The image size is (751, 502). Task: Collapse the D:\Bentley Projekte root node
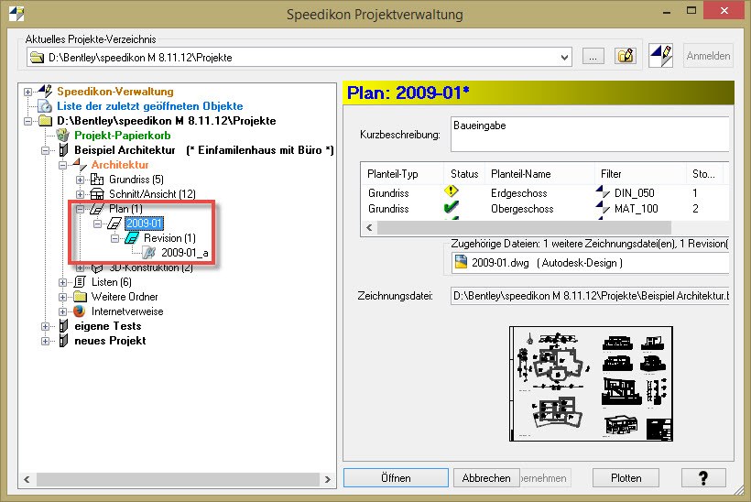coord(27,121)
